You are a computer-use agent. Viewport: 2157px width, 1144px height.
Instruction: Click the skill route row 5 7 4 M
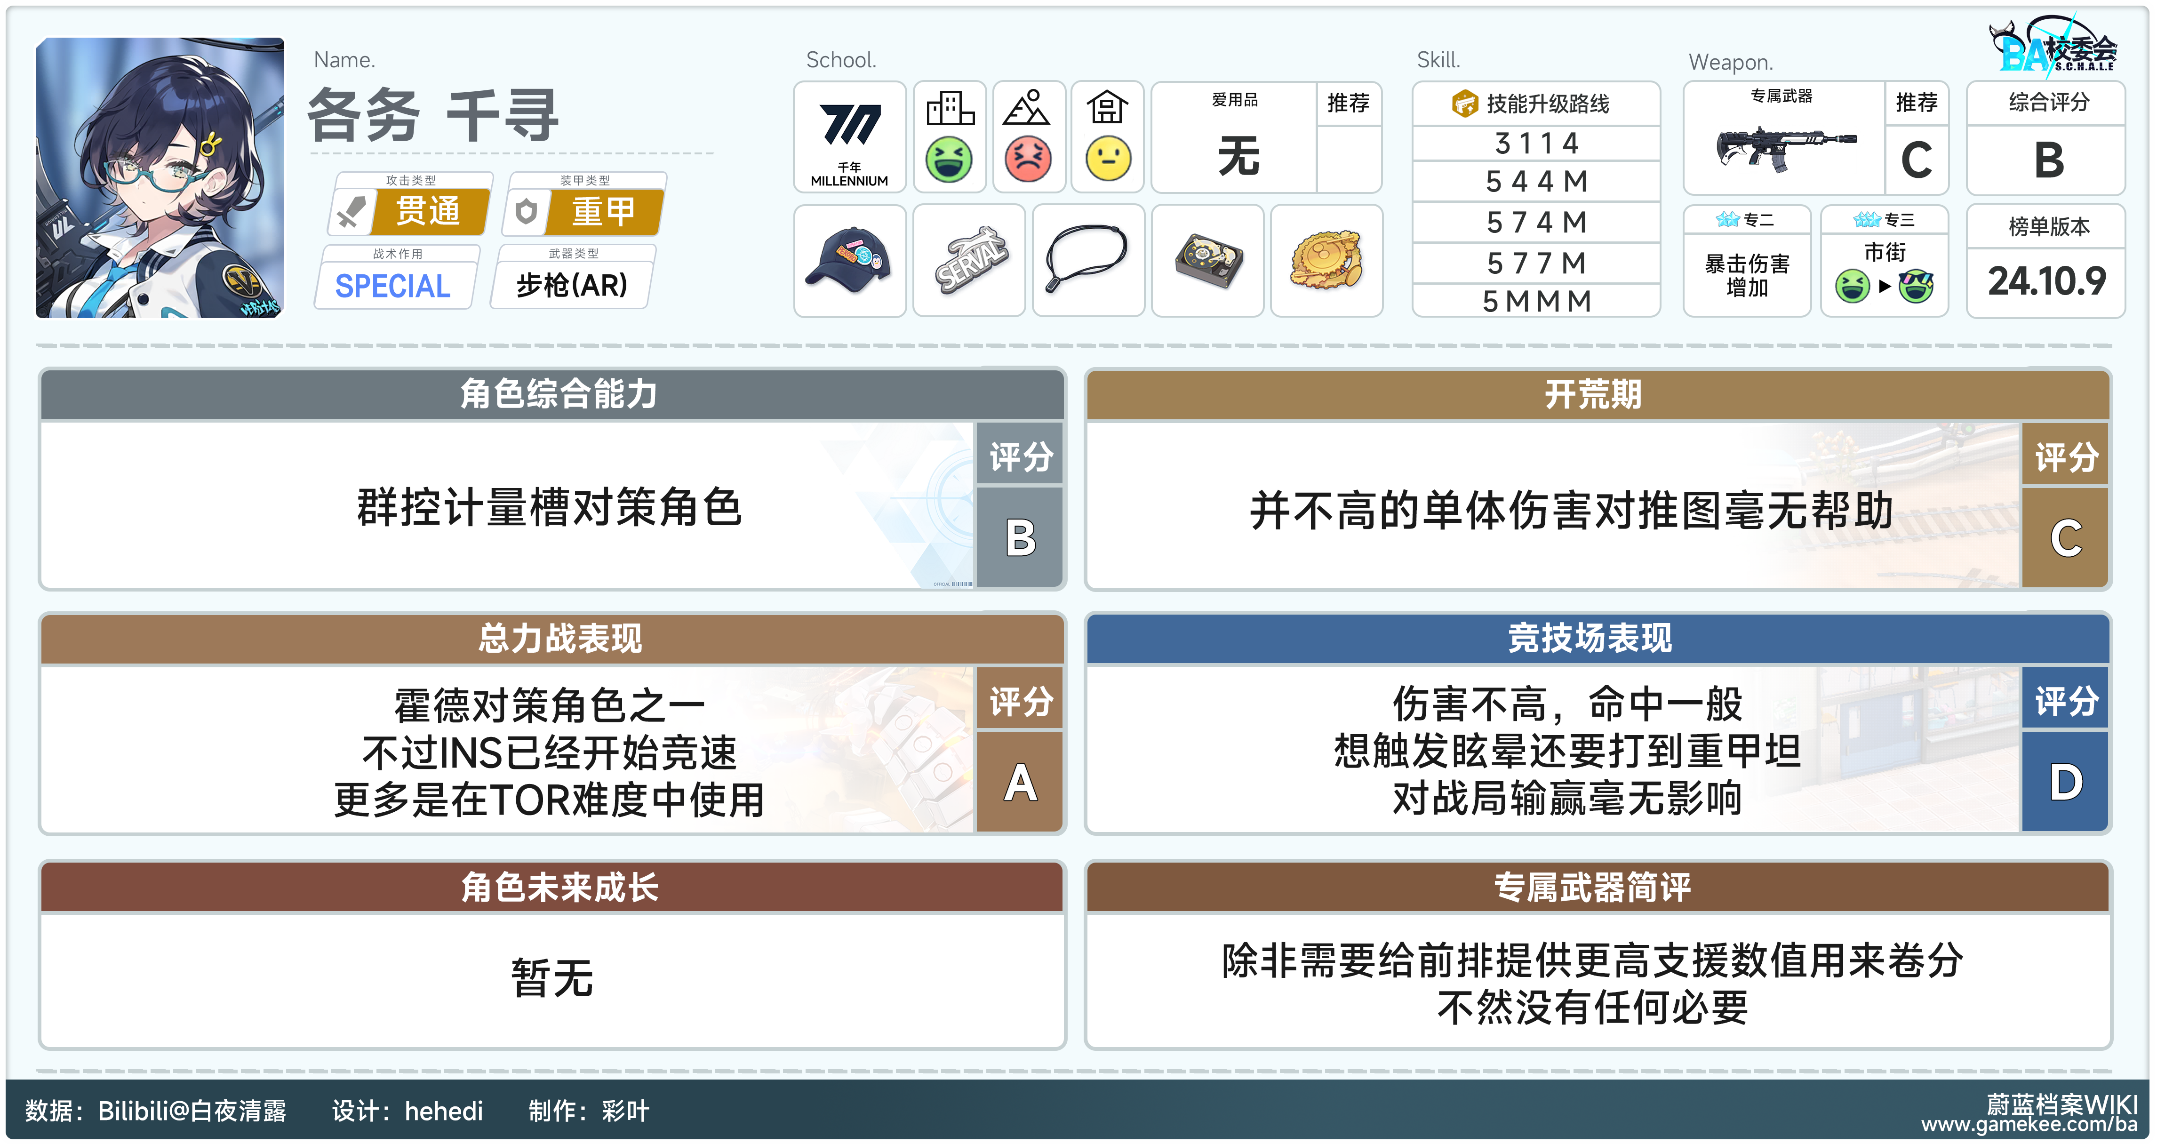tap(1536, 222)
